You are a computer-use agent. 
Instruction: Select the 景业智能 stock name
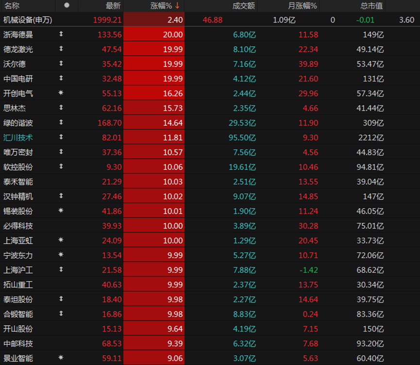click(x=18, y=359)
